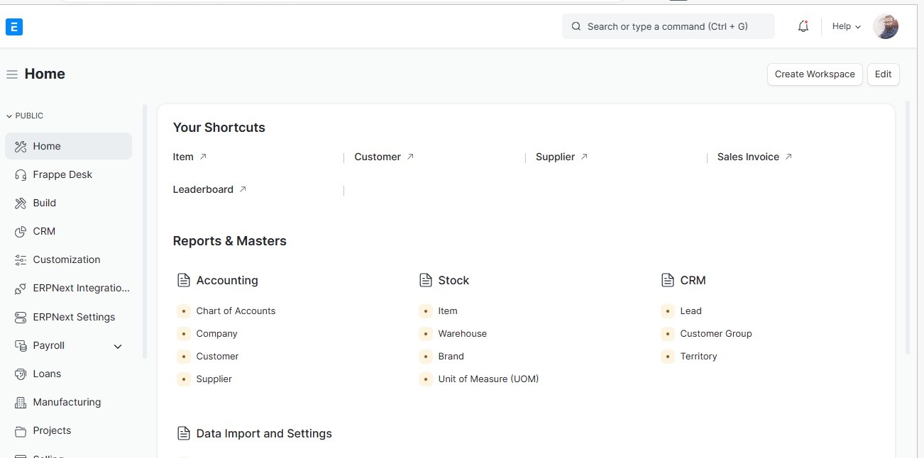
Task: Click the Frappe Desk headset icon
Action: [x=20, y=175]
